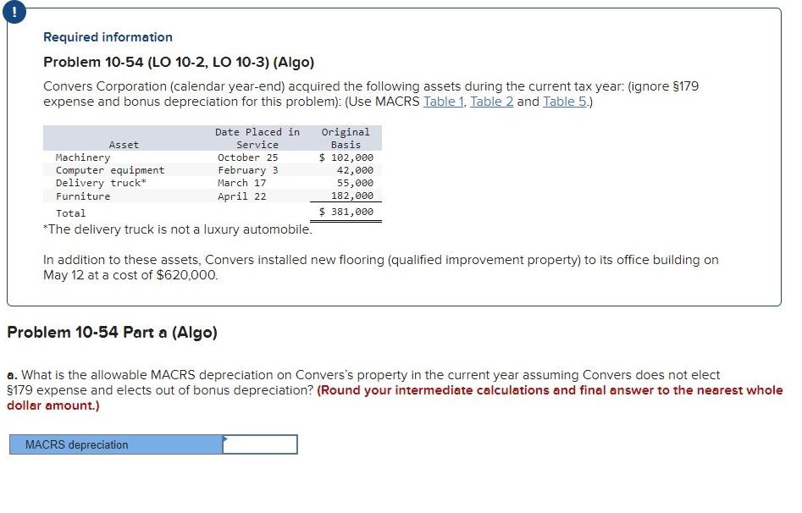The height and width of the screenshot is (513, 802).
Task: Click the Asset column header
Action: (x=124, y=144)
